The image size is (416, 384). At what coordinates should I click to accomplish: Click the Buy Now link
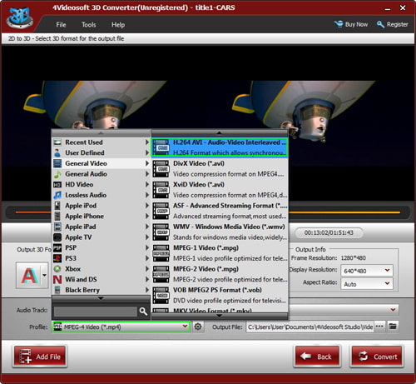tap(351, 24)
